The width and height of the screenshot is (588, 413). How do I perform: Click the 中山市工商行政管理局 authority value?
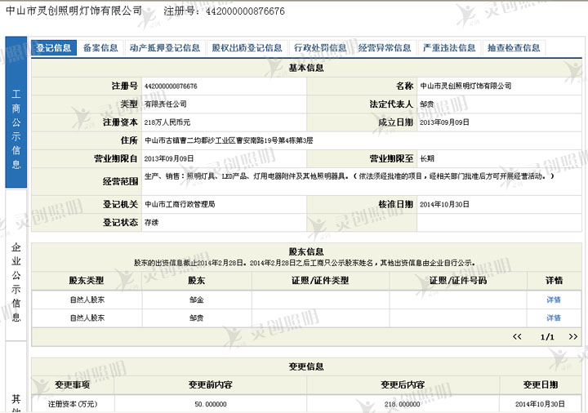180,204
